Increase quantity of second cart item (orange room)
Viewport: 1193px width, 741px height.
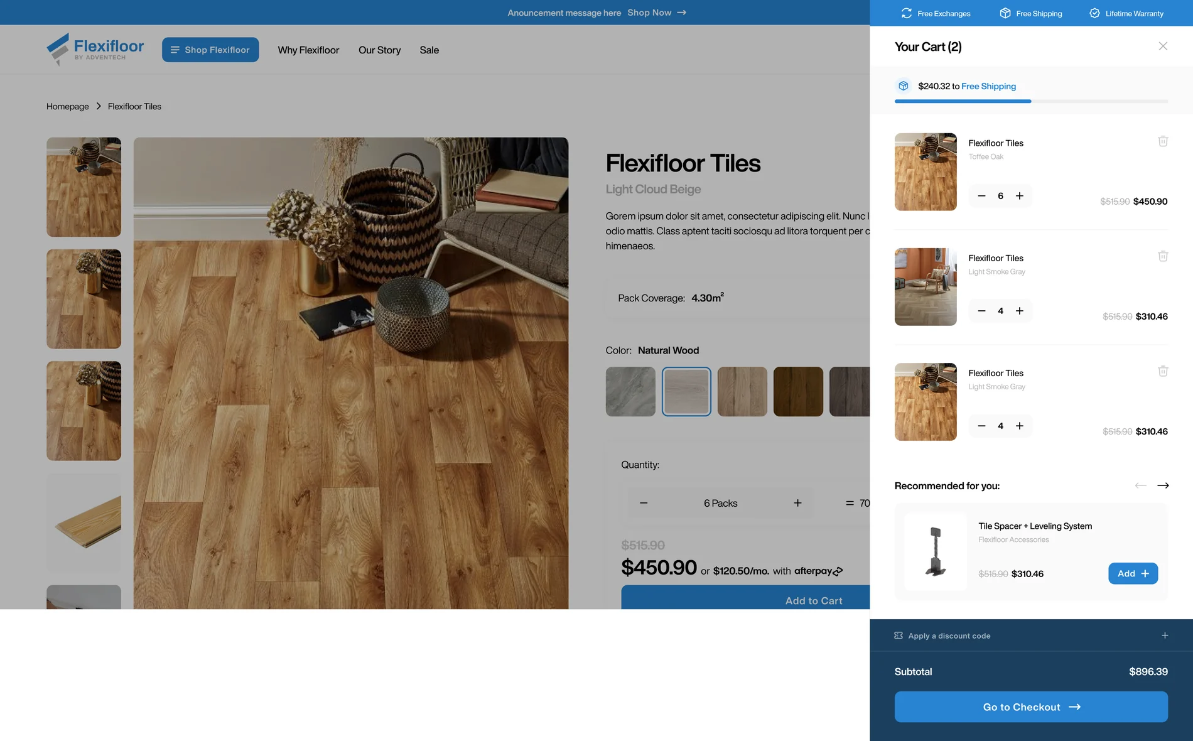click(1020, 311)
